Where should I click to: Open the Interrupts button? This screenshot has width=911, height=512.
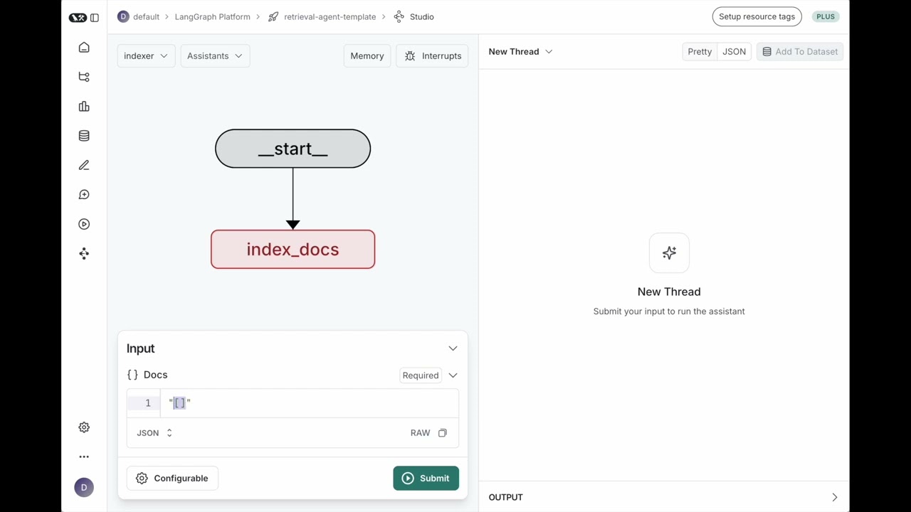coord(432,55)
